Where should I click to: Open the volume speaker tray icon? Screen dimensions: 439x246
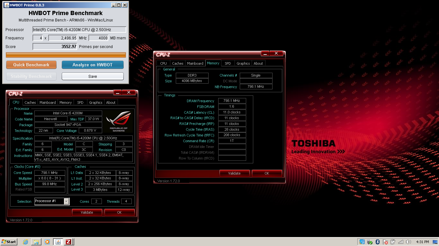click(408, 242)
